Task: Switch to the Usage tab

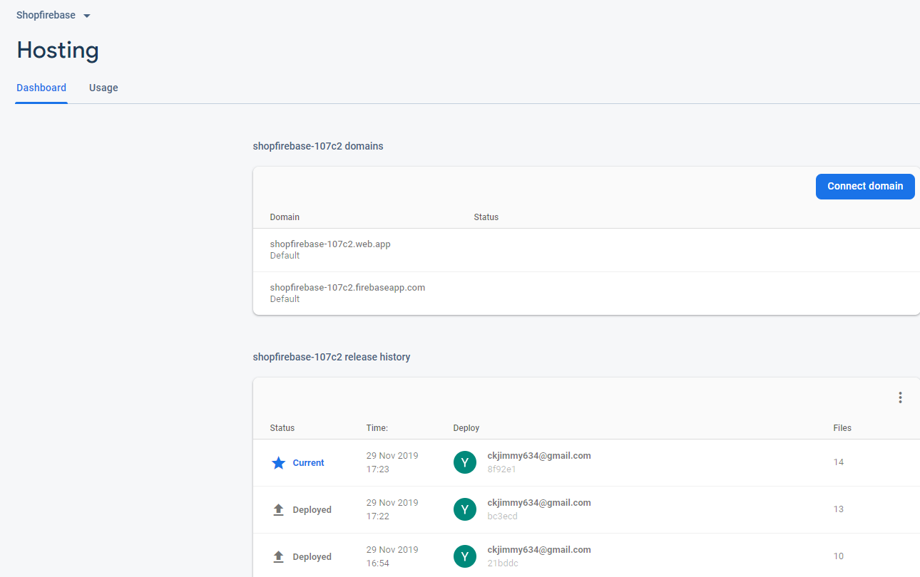Action: point(103,88)
